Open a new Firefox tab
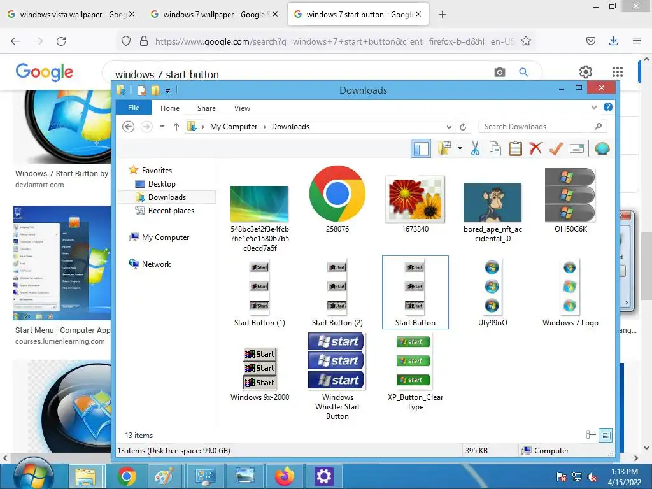The height and width of the screenshot is (489, 652). tap(442, 15)
